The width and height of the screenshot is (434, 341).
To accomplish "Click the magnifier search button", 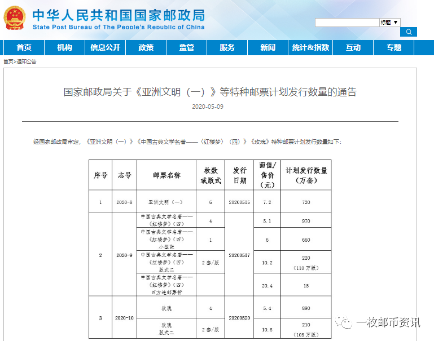I will click(x=409, y=32).
